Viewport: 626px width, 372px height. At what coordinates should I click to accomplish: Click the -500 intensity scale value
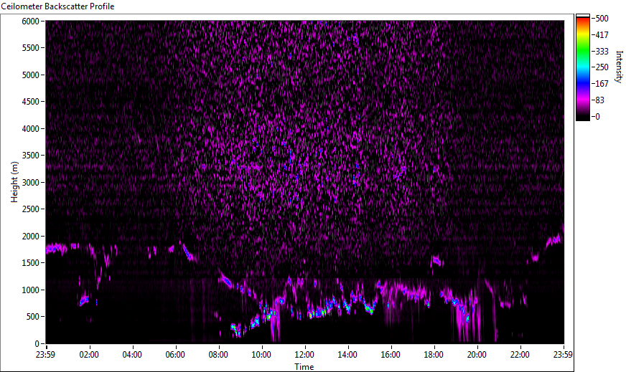click(601, 19)
